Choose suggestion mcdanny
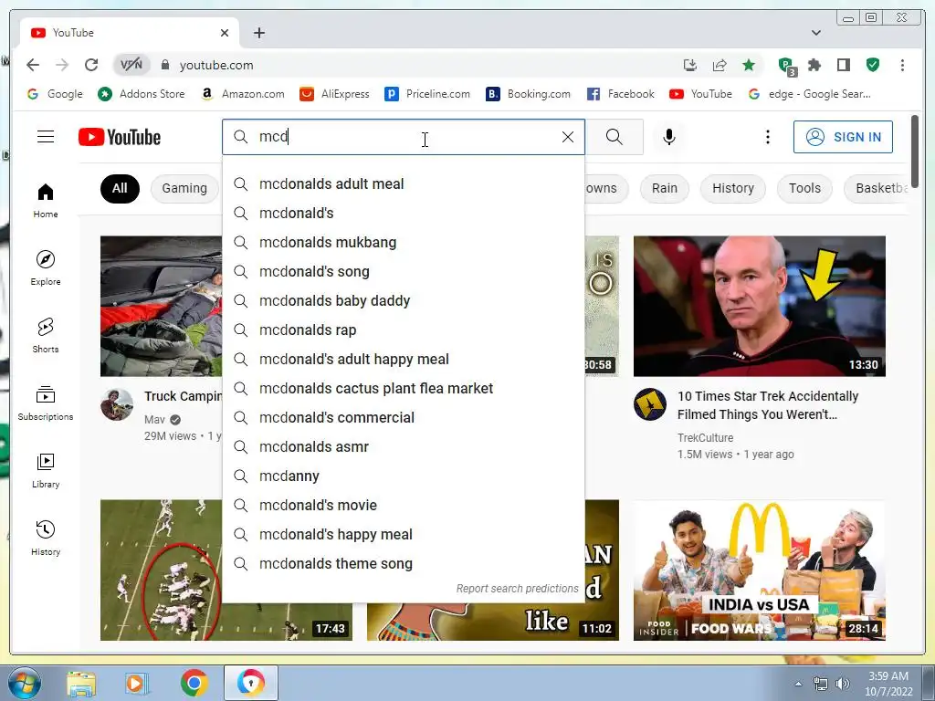Image resolution: width=935 pixels, height=701 pixels. click(x=403, y=476)
